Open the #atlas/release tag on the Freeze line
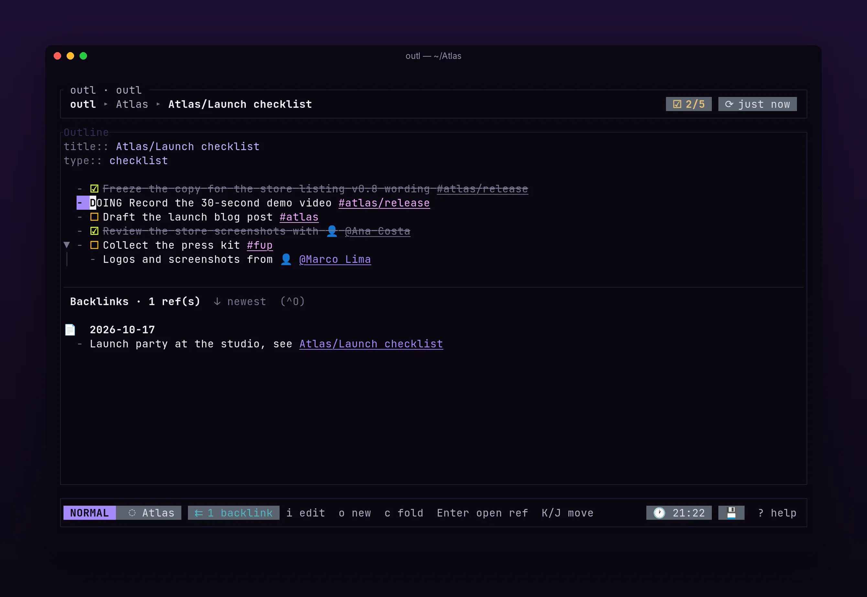Viewport: 867px width, 597px height. click(x=482, y=189)
